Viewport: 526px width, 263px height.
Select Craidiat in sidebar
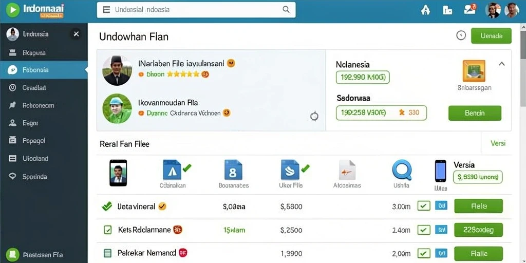click(44, 88)
